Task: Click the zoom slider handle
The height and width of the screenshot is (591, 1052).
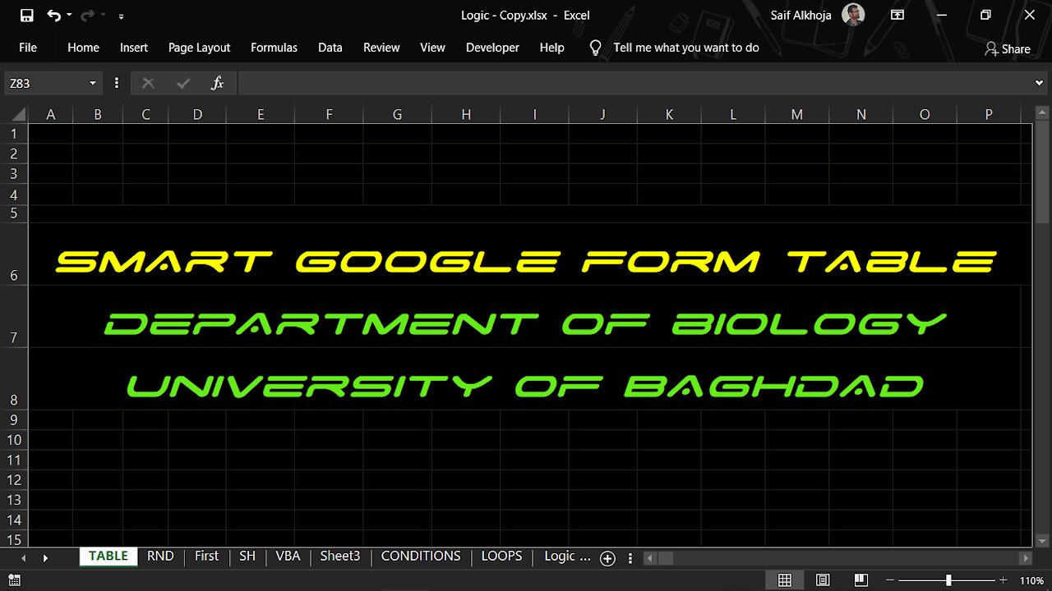Action: [948, 580]
